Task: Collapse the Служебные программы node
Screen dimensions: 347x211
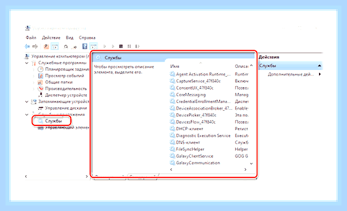Action: pyautogui.click(x=27, y=63)
